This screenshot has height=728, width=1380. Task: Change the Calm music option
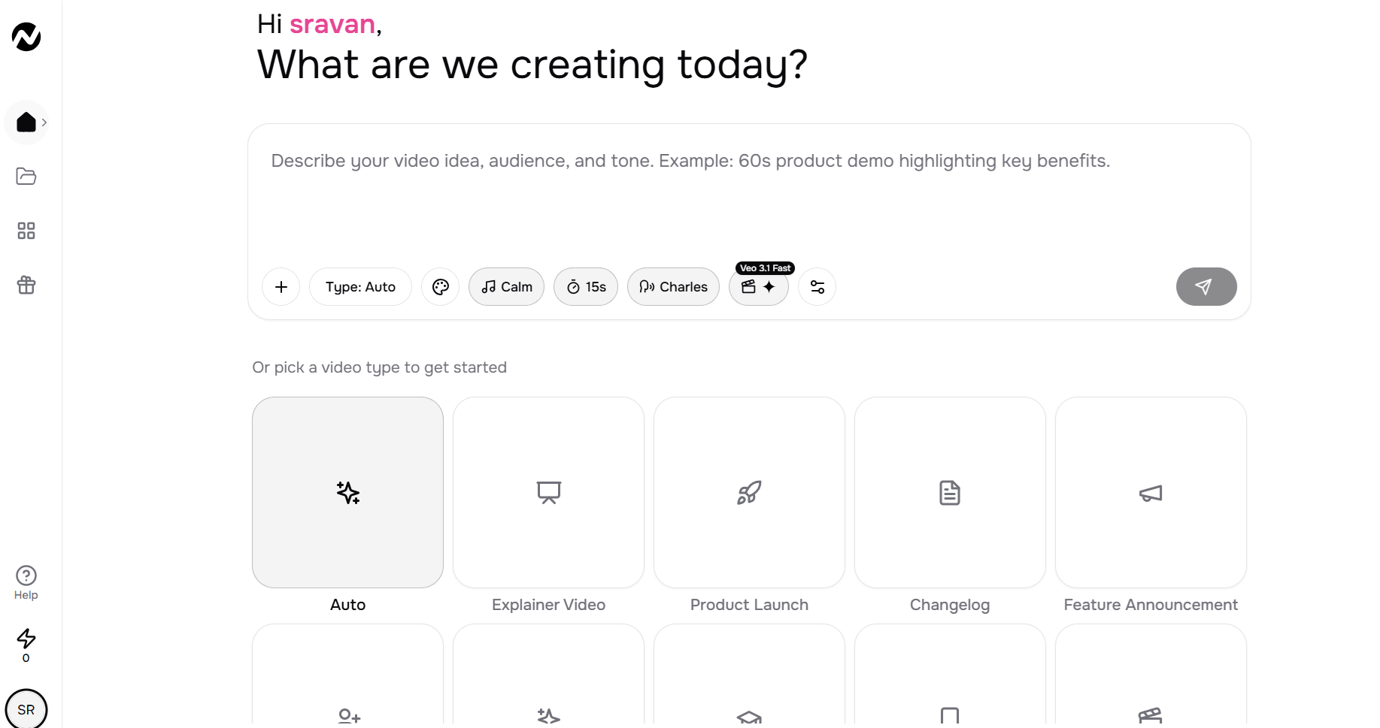coord(506,287)
